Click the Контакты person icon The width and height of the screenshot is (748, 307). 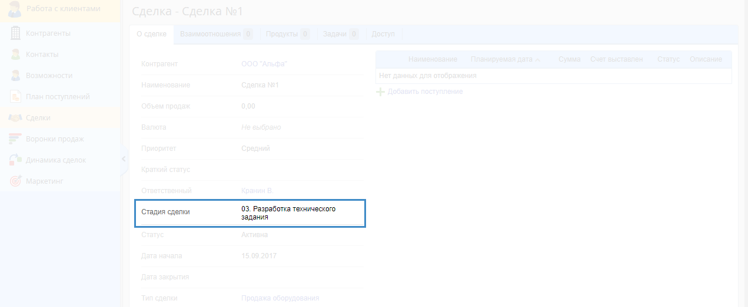coord(16,55)
